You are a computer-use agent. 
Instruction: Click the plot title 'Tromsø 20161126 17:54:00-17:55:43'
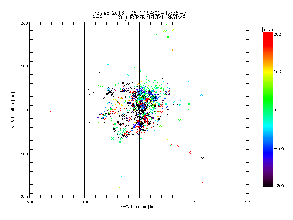139,13
